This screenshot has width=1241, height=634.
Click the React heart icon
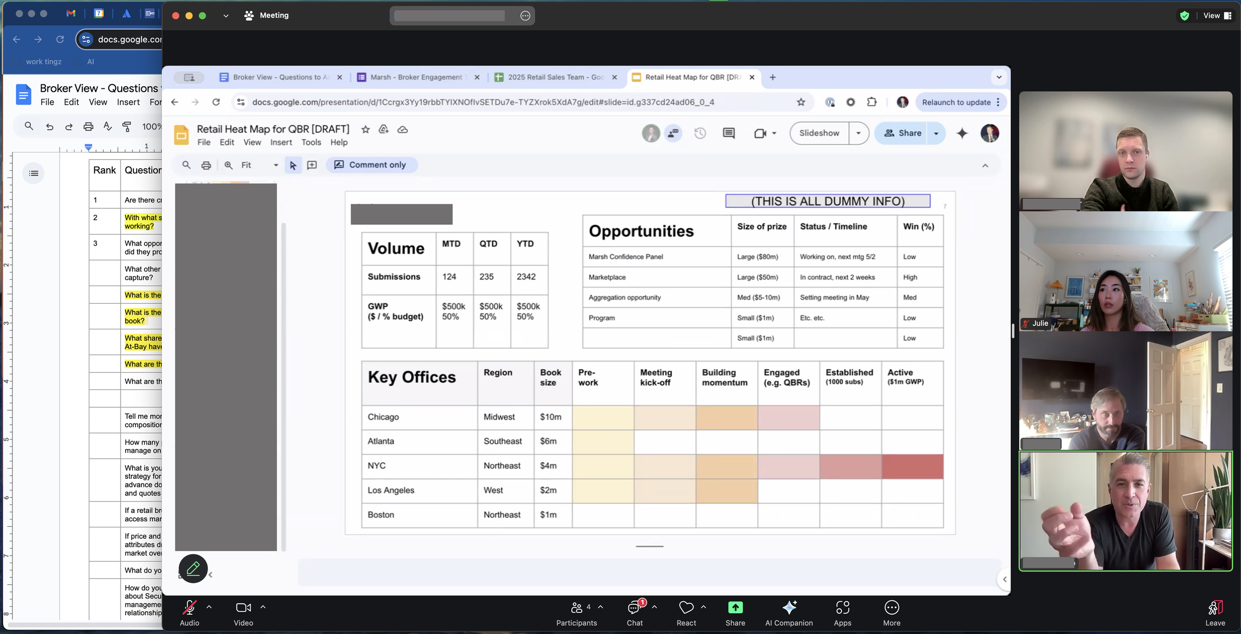click(x=686, y=608)
